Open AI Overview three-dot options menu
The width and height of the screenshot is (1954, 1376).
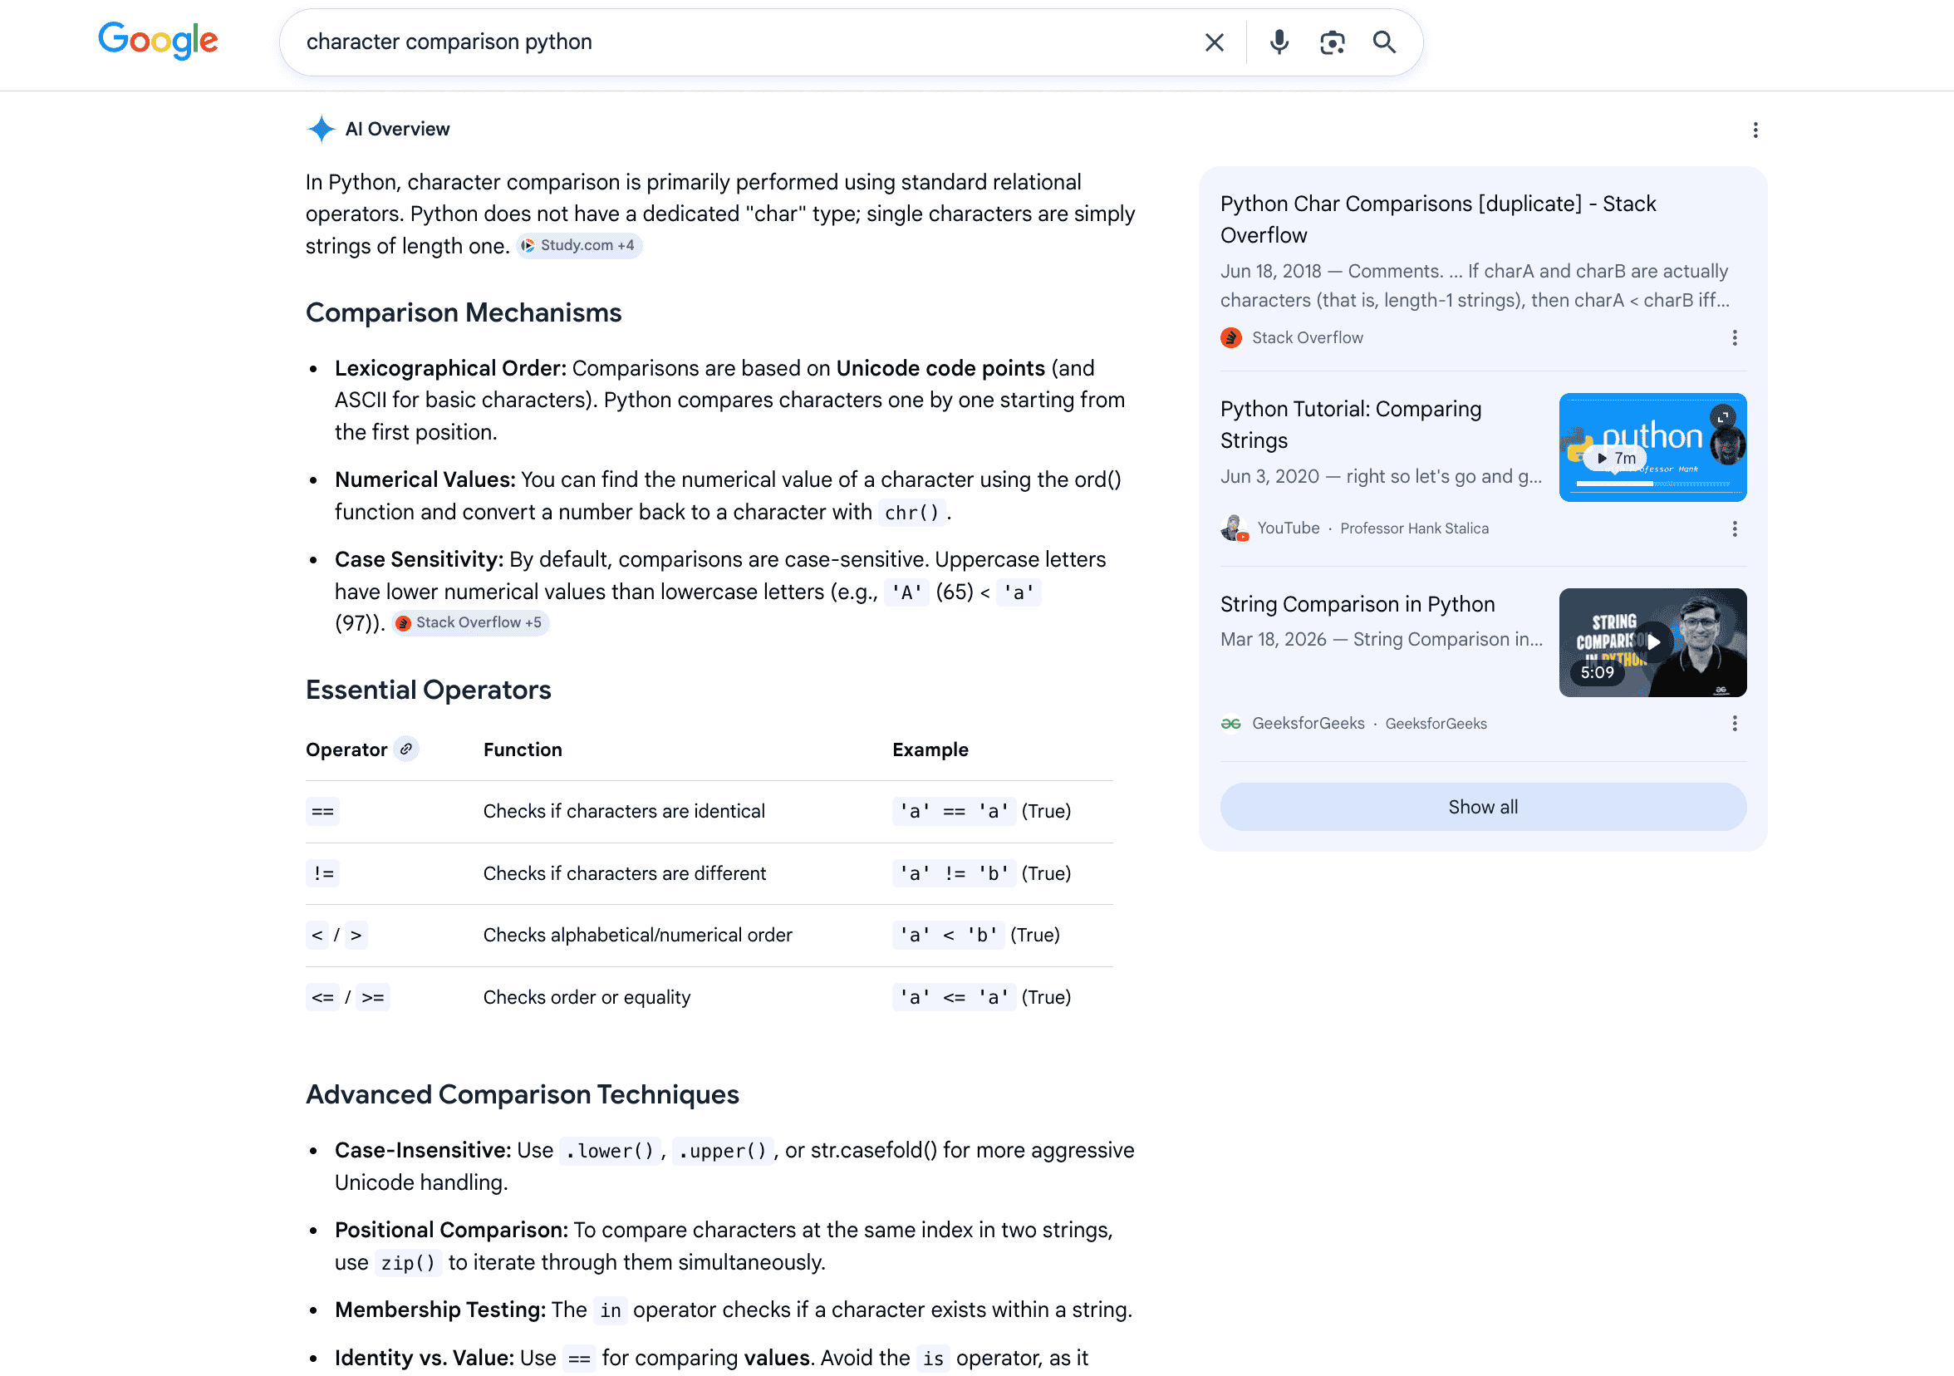(1755, 130)
